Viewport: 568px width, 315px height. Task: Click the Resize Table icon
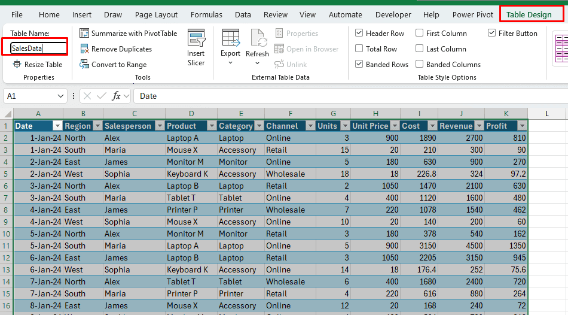(17, 64)
